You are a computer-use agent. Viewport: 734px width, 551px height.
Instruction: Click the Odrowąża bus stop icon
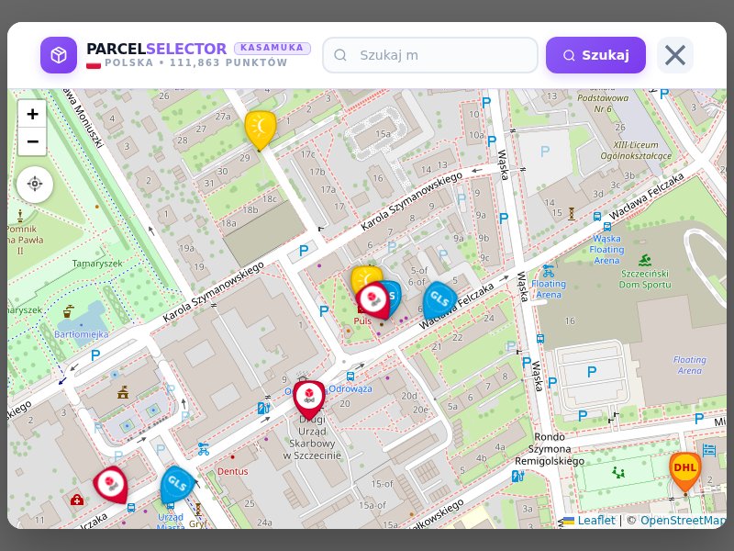pyautogui.click(x=350, y=376)
